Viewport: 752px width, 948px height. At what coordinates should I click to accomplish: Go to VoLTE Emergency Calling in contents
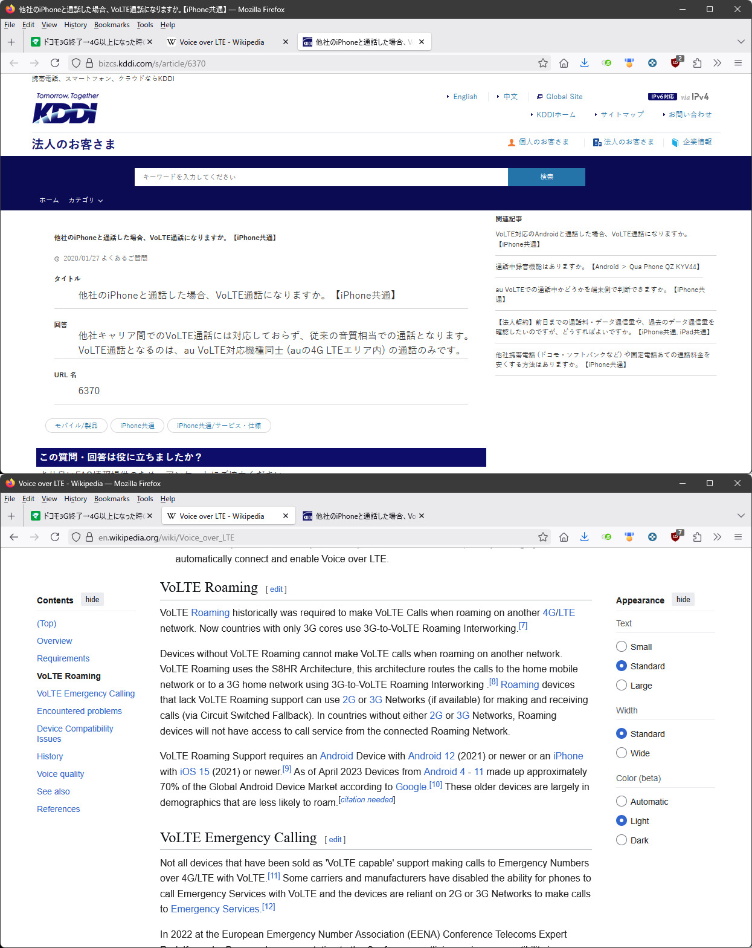click(x=86, y=693)
